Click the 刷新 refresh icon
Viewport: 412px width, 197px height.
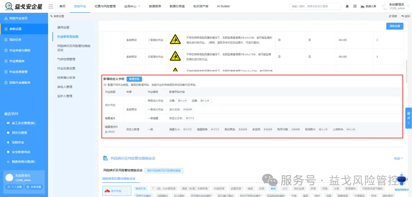[x=390, y=16]
